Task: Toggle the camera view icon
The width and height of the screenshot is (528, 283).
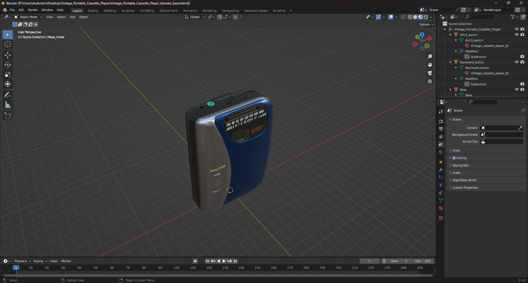Action: [430, 73]
